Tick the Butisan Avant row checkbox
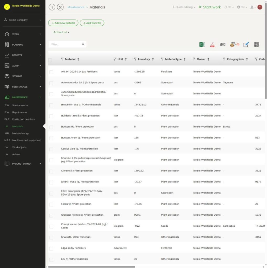The image size is (267, 268). tap(51, 138)
